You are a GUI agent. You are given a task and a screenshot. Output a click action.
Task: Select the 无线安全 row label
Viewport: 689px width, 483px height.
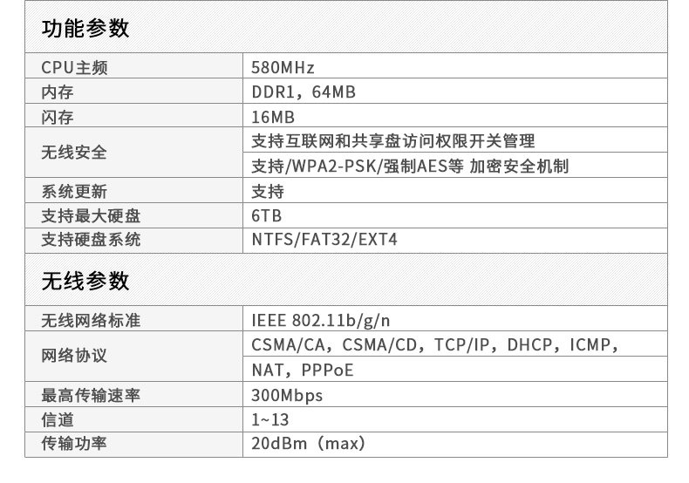pos(74,153)
